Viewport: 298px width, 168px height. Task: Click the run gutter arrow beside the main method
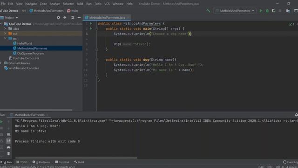point(91,28)
